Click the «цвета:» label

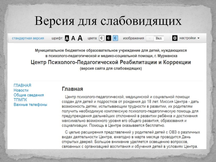click(x=93, y=38)
